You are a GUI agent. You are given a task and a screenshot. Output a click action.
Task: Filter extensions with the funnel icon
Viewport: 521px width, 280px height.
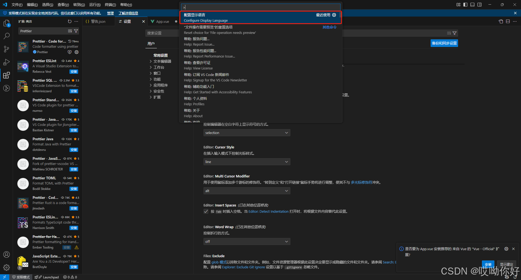coord(76,31)
